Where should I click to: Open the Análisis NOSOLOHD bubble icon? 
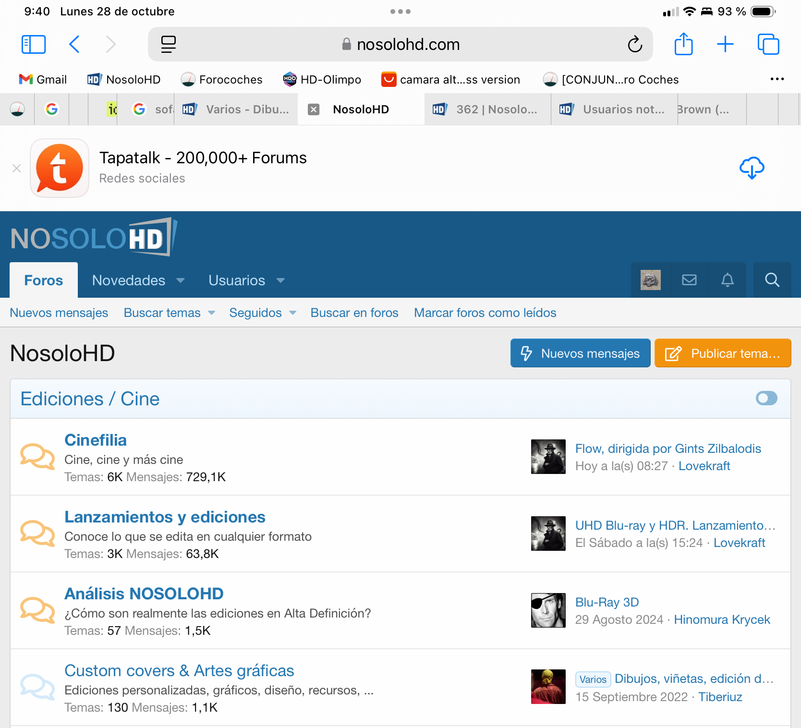click(37, 610)
